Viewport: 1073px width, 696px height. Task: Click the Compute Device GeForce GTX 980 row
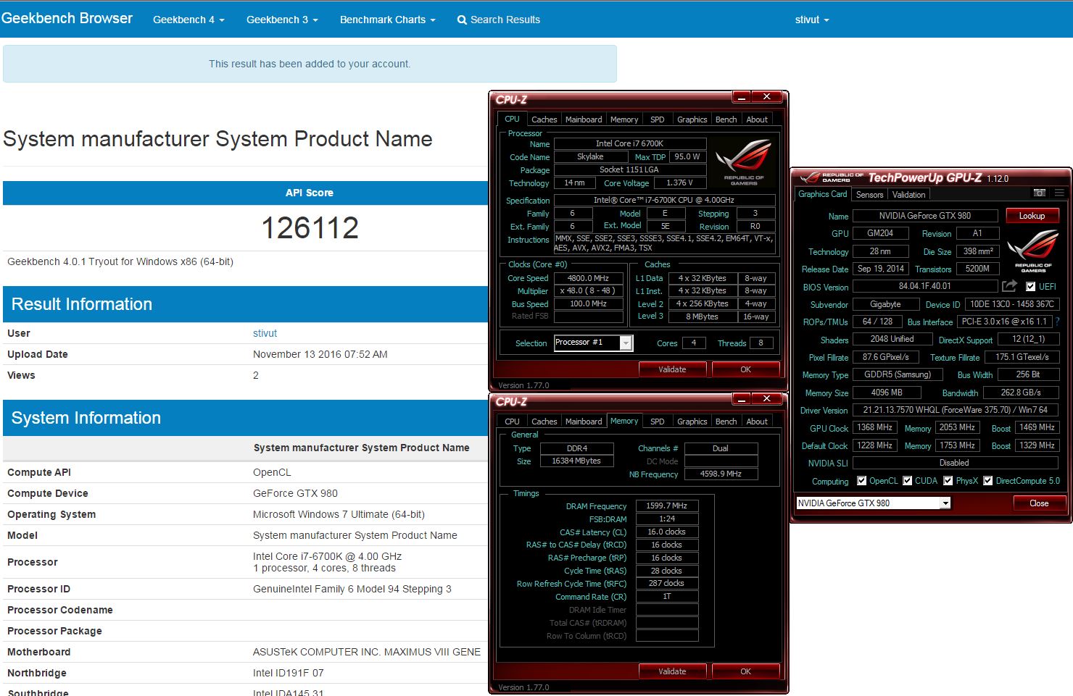point(245,493)
